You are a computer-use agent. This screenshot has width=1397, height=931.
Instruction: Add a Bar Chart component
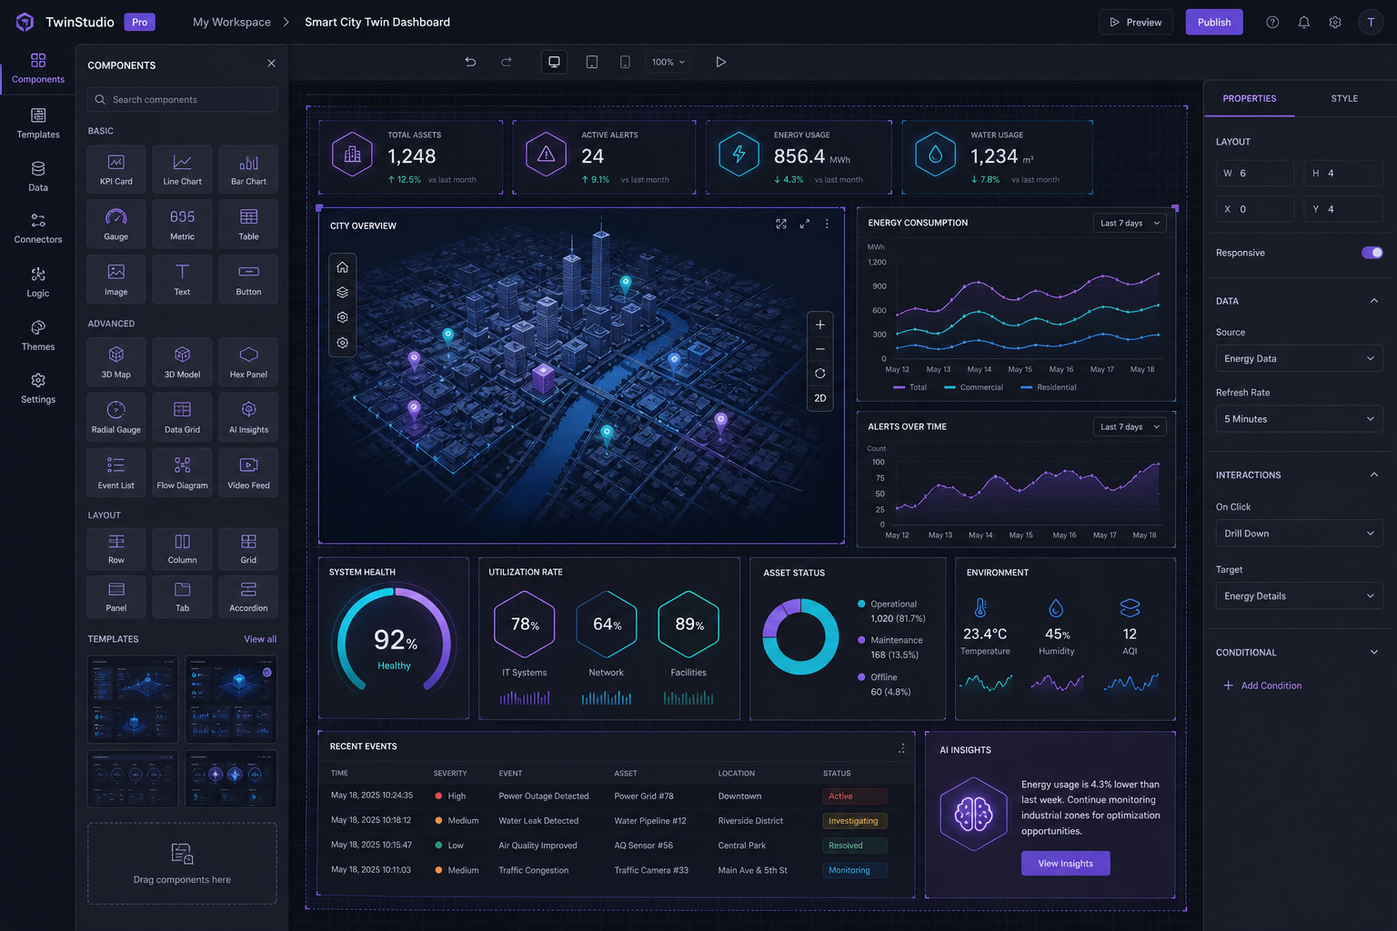coord(248,170)
